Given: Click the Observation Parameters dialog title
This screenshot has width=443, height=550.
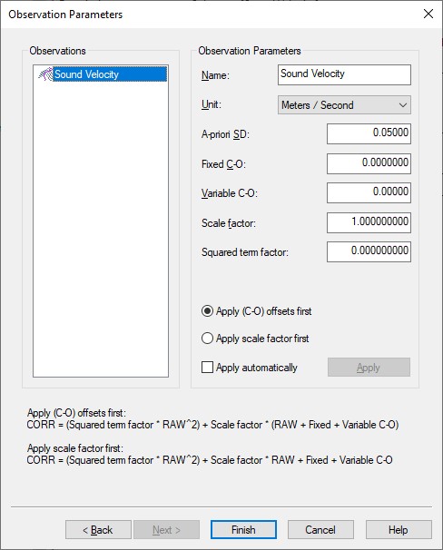Looking at the screenshot, I should pos(65,15).
